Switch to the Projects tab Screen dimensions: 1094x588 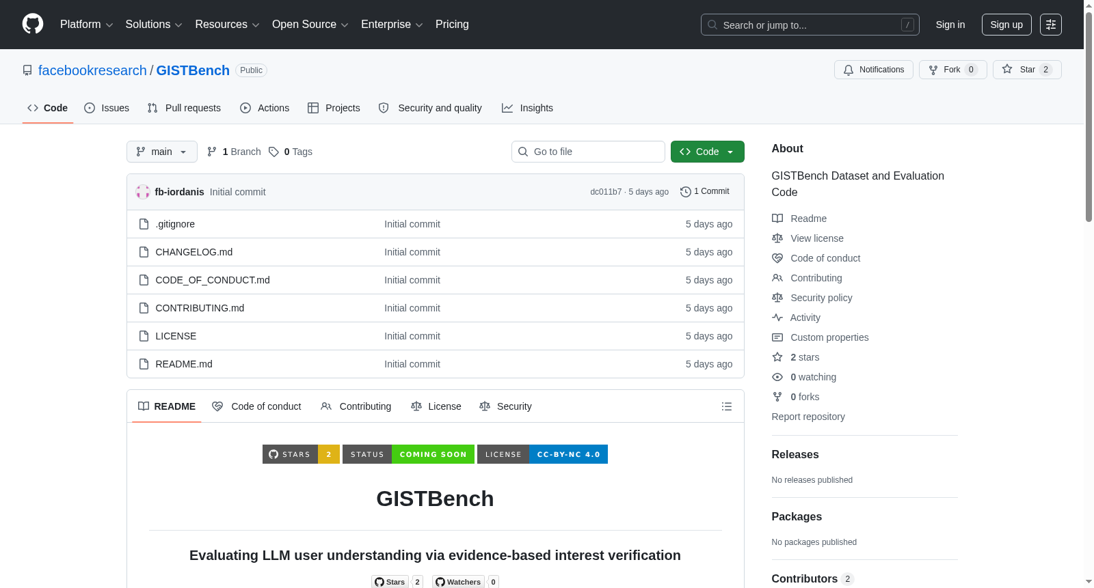[334, 108]
